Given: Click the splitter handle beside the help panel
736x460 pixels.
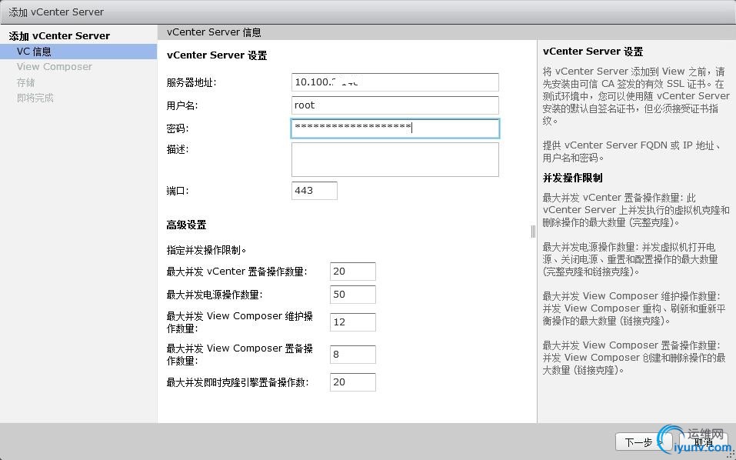Looking at the screenshot, I should coord(533,232).
